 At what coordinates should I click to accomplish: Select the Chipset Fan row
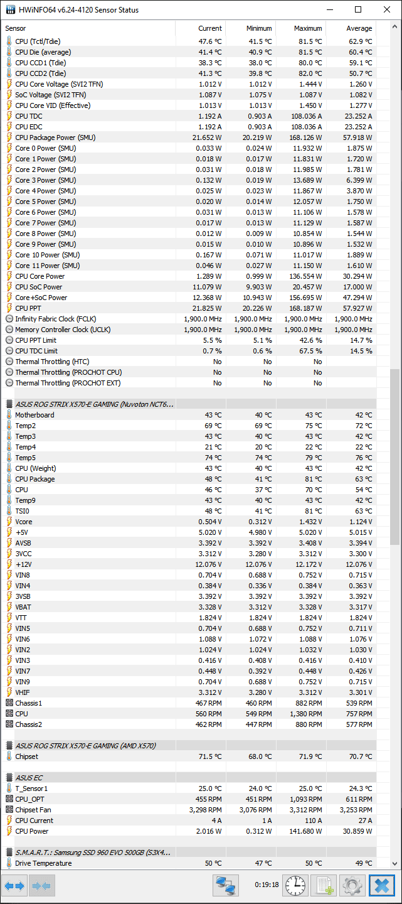[x=33, y=810]
